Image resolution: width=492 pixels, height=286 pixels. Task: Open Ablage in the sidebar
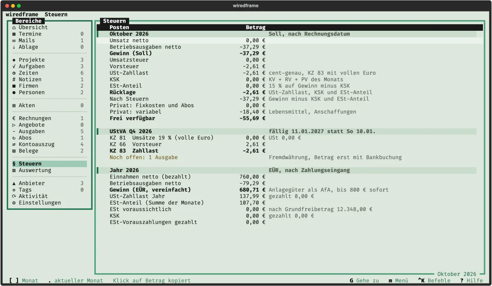pyautogui.click(x=49, y=47)
